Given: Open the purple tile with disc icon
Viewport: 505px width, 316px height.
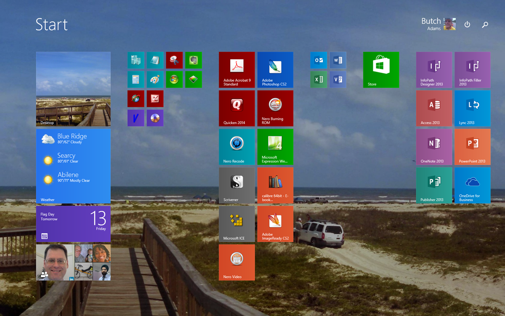Looking at the screenshot, I should 155,118.
